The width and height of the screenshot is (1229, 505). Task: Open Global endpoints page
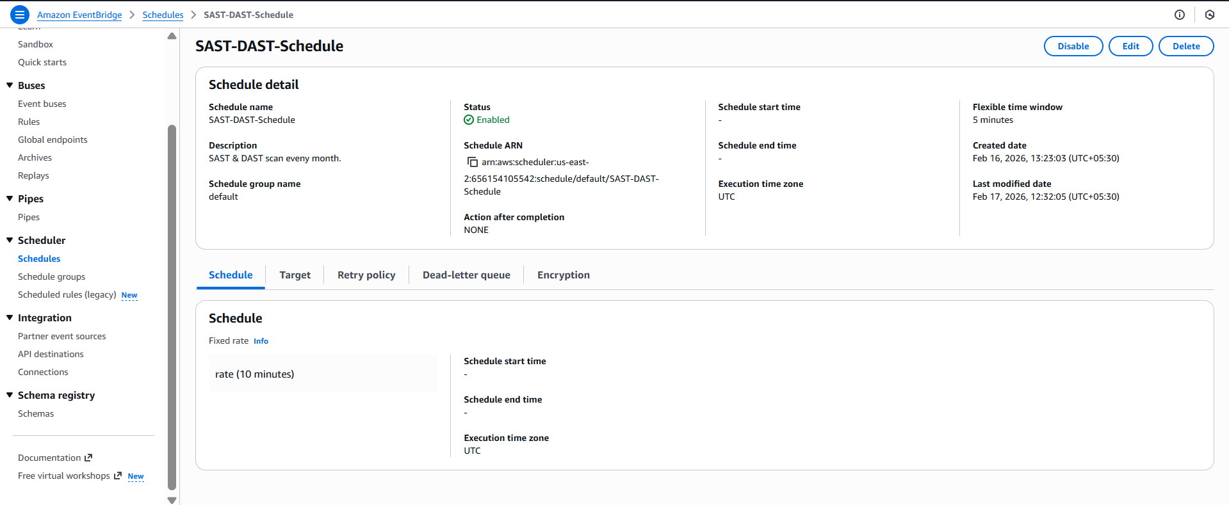pos(53,140)
